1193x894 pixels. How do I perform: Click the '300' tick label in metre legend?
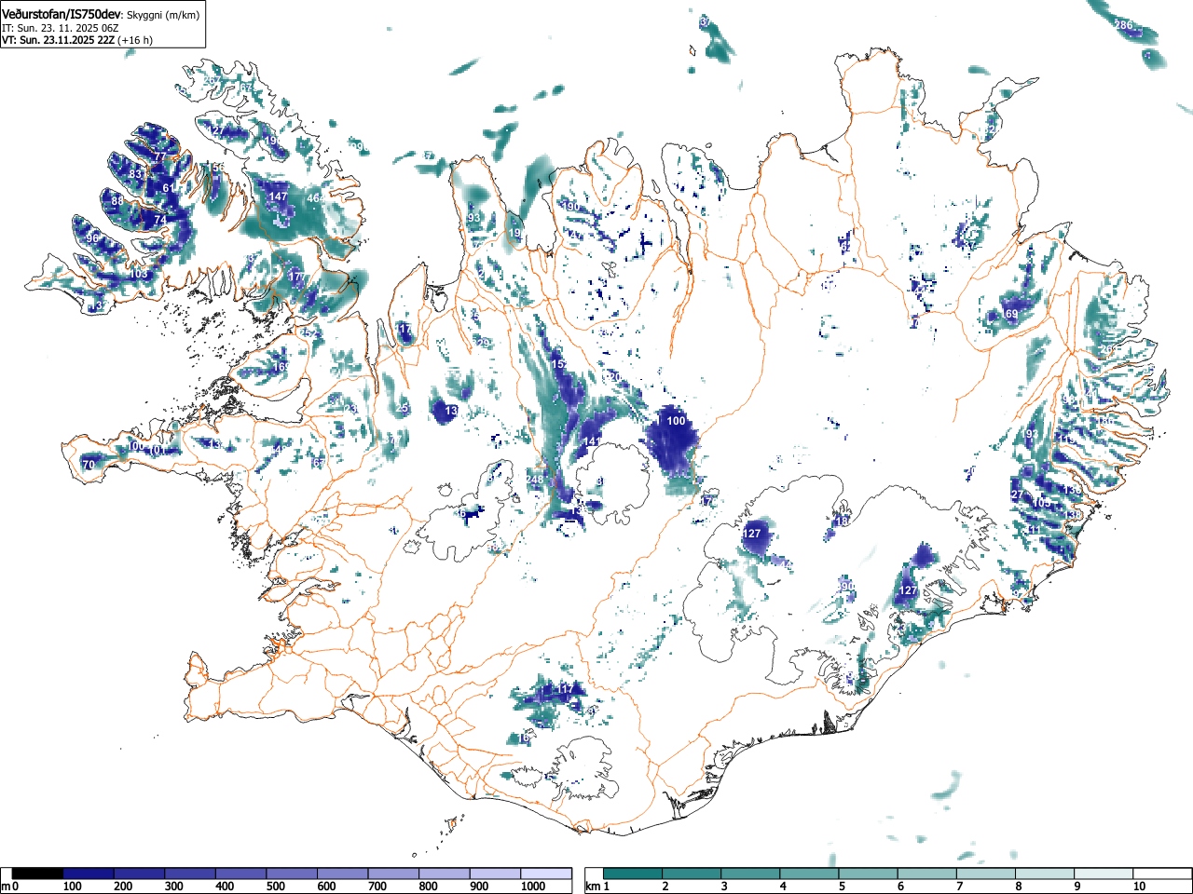tap(173, 887)
